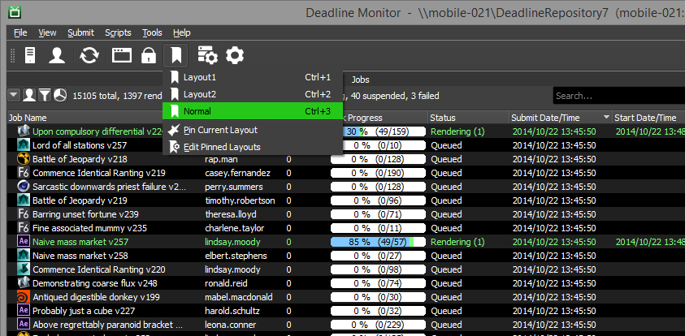Click the server tower icon in toolbar
Screen dimensions: 685x336
click(x=30, y=55)
